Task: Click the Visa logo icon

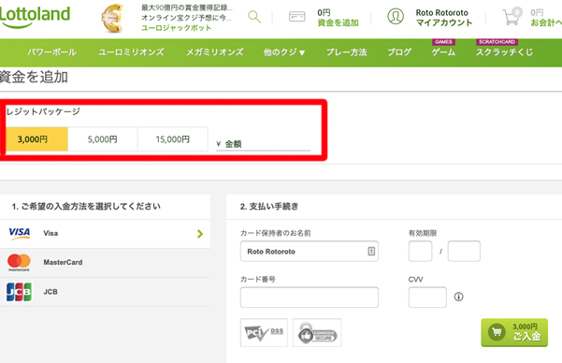Action: (20, 233)
